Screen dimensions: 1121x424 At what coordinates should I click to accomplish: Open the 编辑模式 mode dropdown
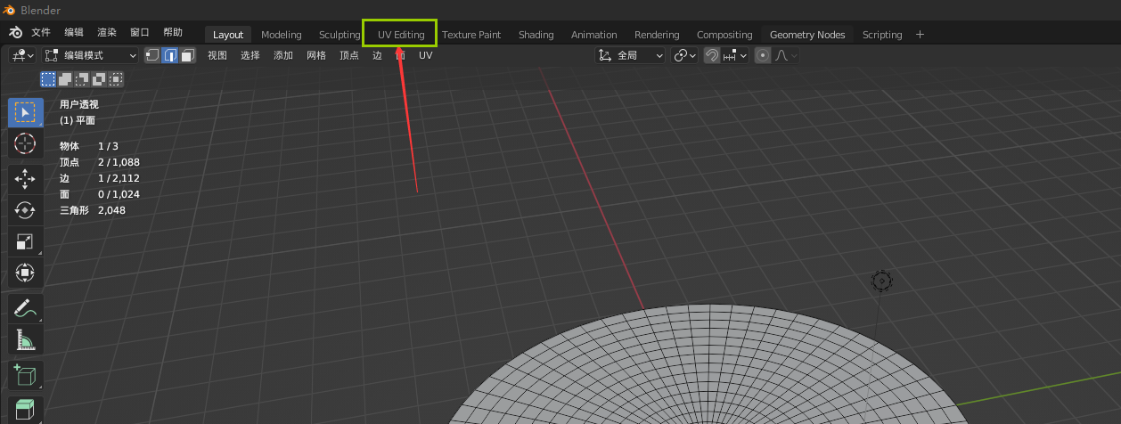(x=90, y=55)
